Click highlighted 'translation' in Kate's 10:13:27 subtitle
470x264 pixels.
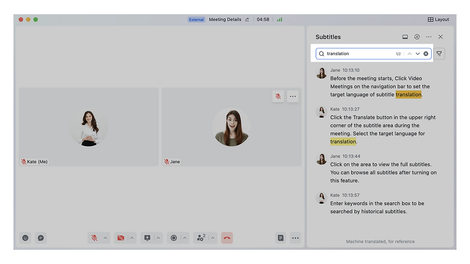(x=343, y=141)
